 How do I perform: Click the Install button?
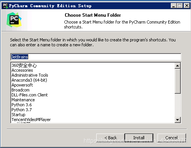[139, 138]
